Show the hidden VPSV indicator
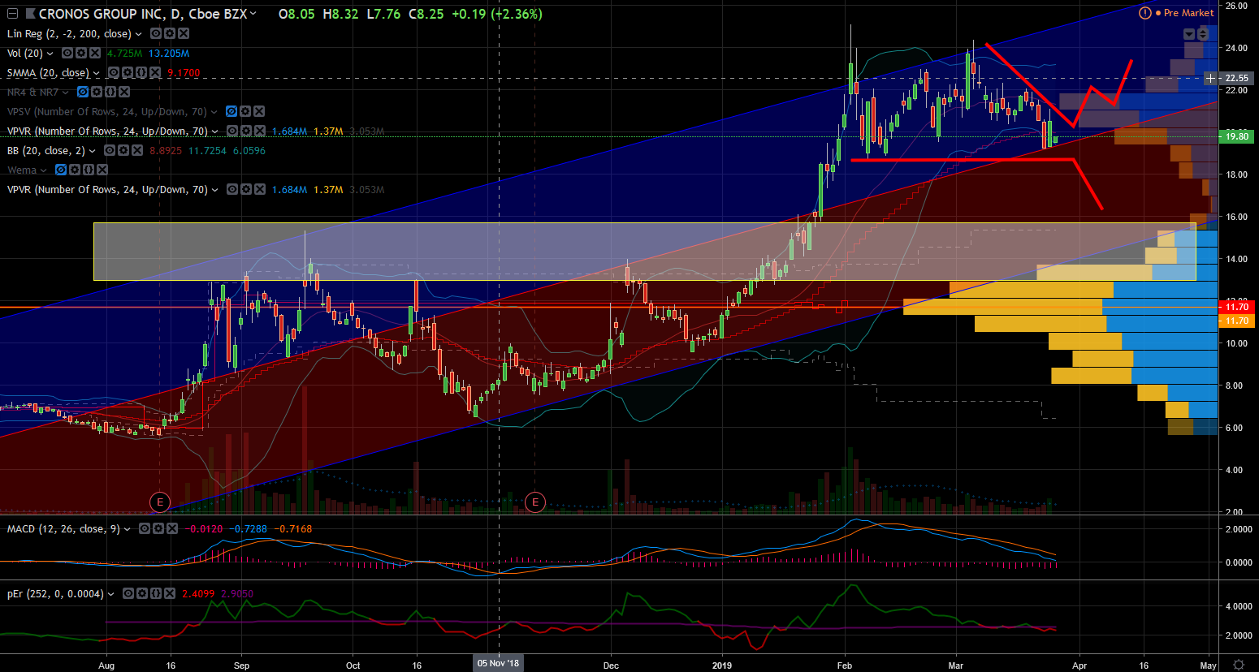Screen dimensions: 1259x672 click(231, 111)
